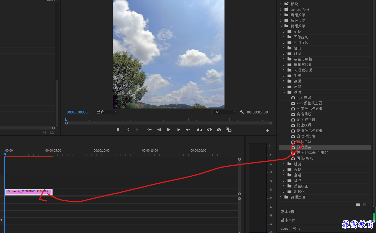Go to Out point
This screenshot has height=233, width=376.
(188, 130)
